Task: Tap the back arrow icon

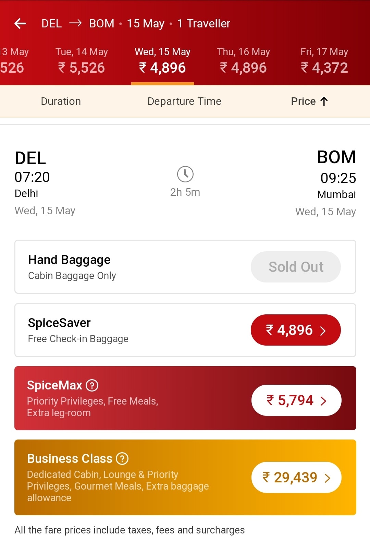Action: (x=20, y=23)
